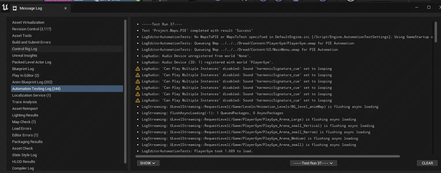
Task: Click 'PlayerGym took 1.689 to load.' message
Action: tap(197, 151)
